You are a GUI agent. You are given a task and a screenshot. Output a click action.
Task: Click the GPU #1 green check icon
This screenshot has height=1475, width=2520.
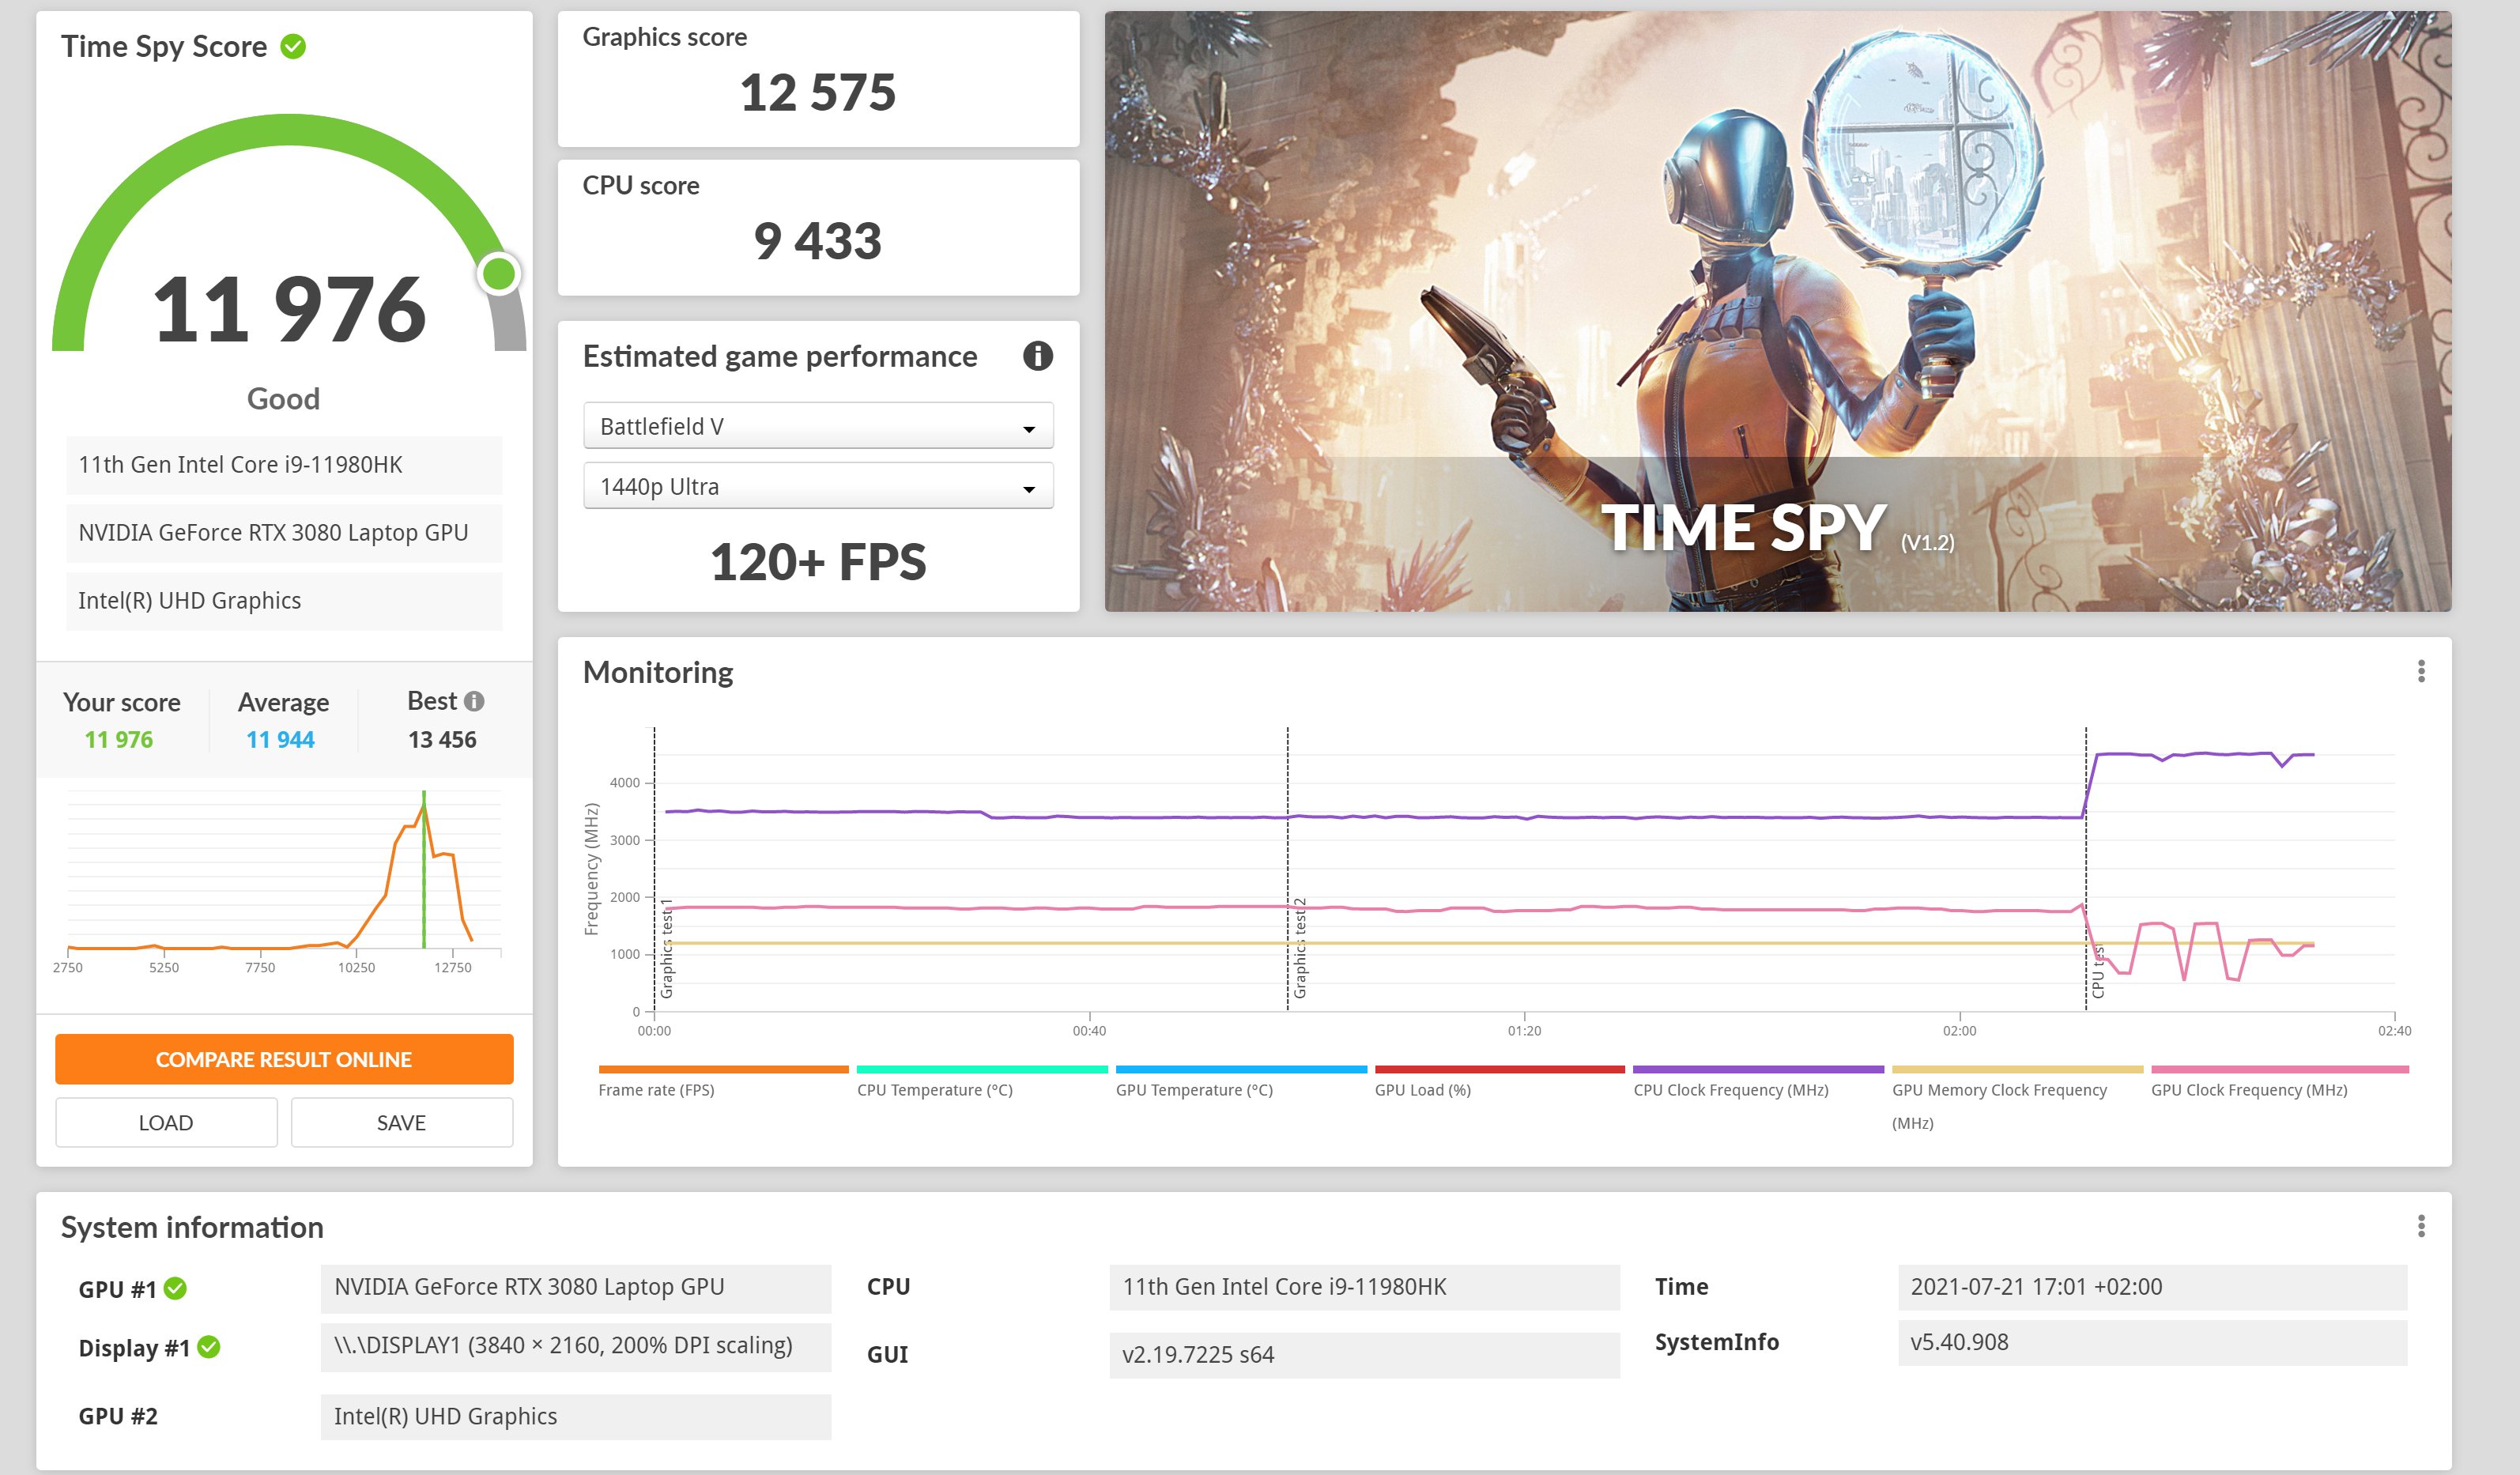tap(175, 1288)
